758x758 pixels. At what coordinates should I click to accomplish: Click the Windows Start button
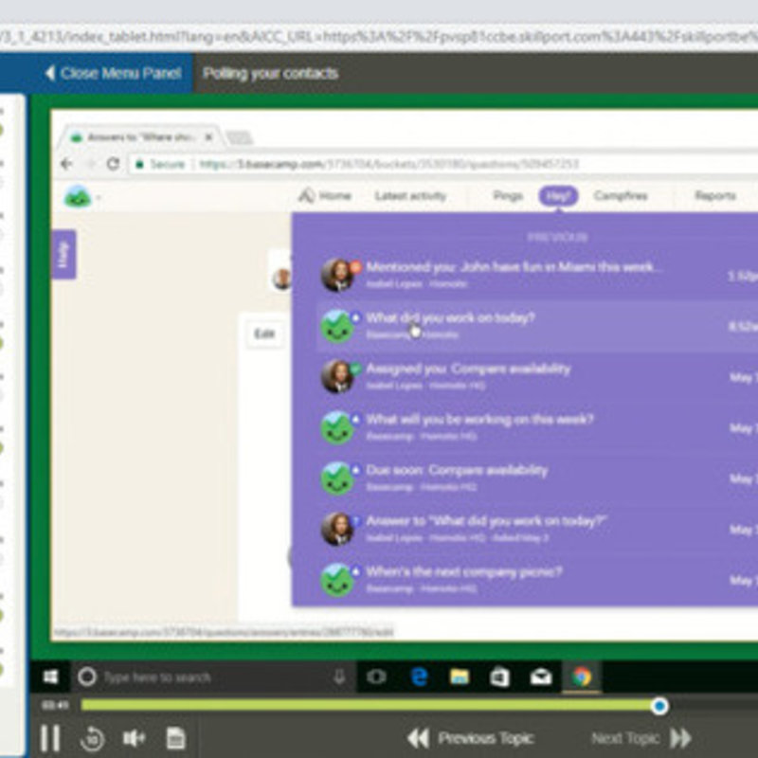pos(50,677)
